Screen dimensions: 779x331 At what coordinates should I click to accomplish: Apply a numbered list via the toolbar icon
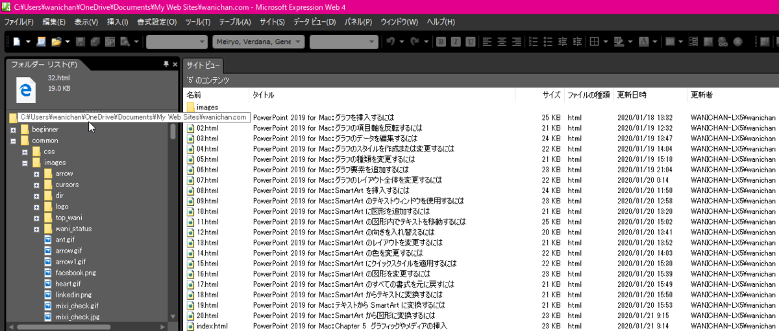tap(533, 41)
